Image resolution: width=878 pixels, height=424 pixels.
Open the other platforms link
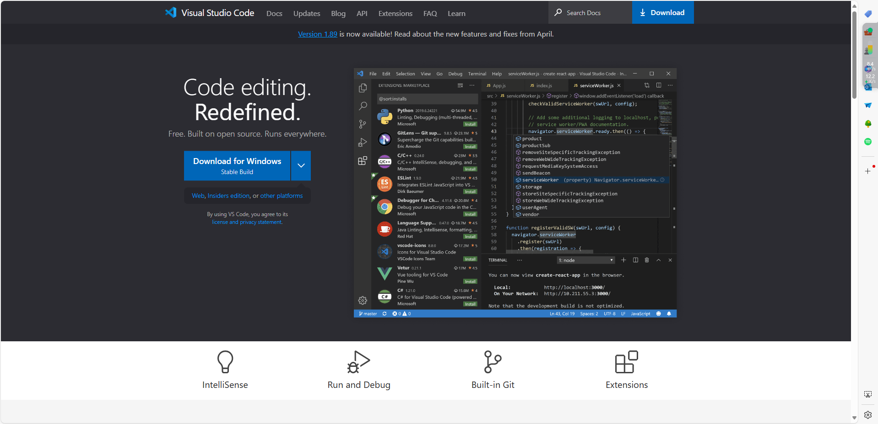tap(282, 196)
